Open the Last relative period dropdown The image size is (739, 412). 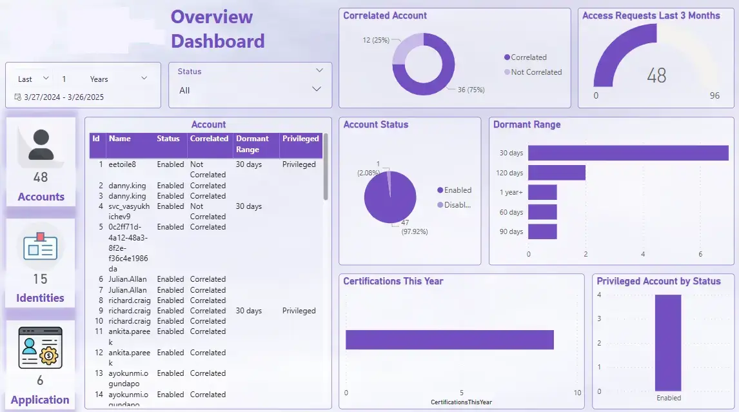pyautogui.click(x=33, y=79)
